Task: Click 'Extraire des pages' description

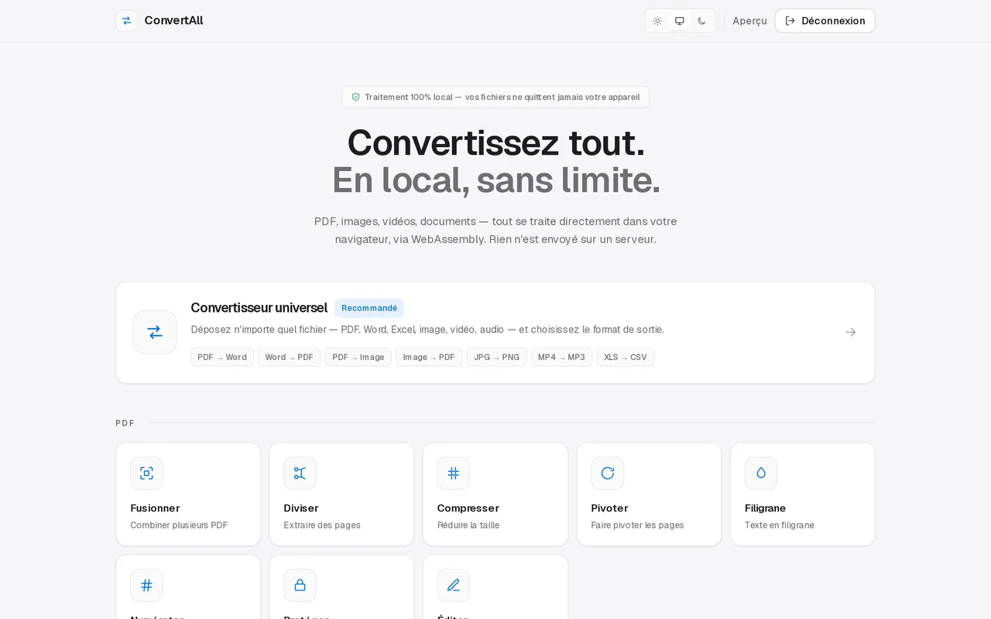Action: coord(322,525)
